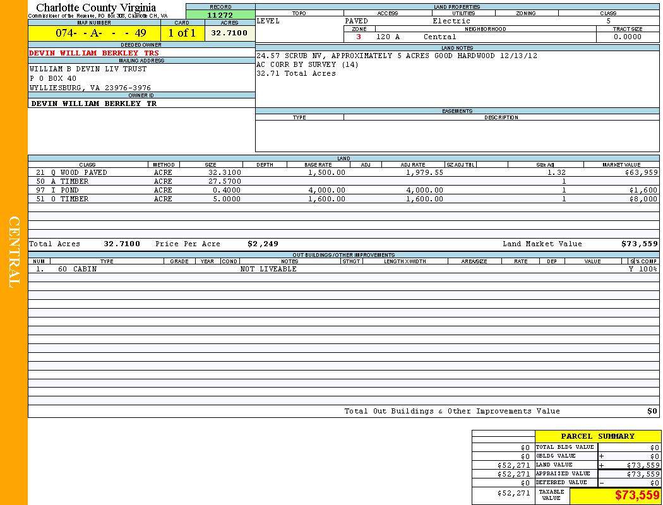Click the green record number 11272
Screen dimensions: 663x505
click(220, 15)
